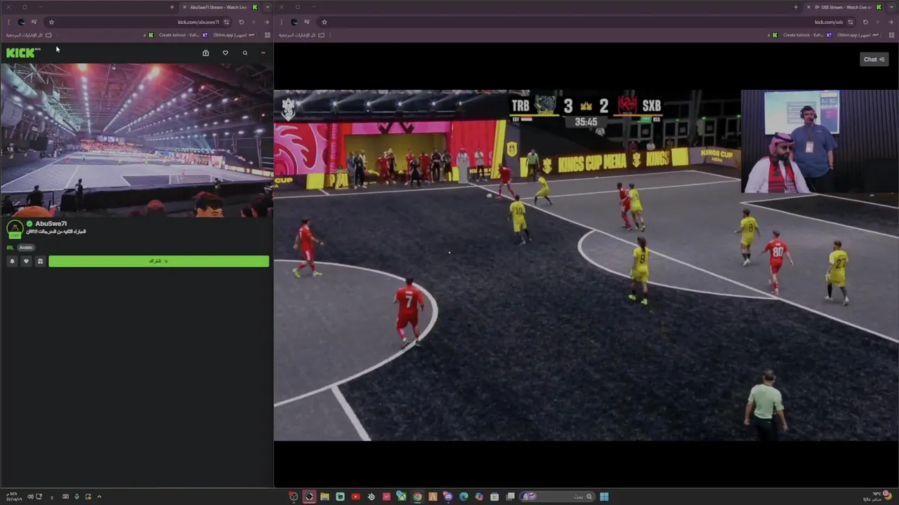Open YouTube icon on taskbar

click(x=355, y=497)
